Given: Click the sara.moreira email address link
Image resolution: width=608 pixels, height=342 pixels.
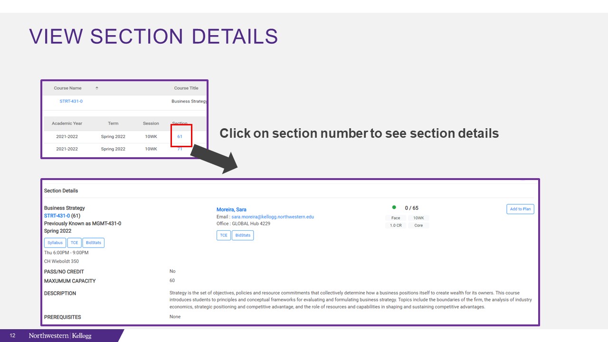Looking at the screenshot, I should (273, 217).
